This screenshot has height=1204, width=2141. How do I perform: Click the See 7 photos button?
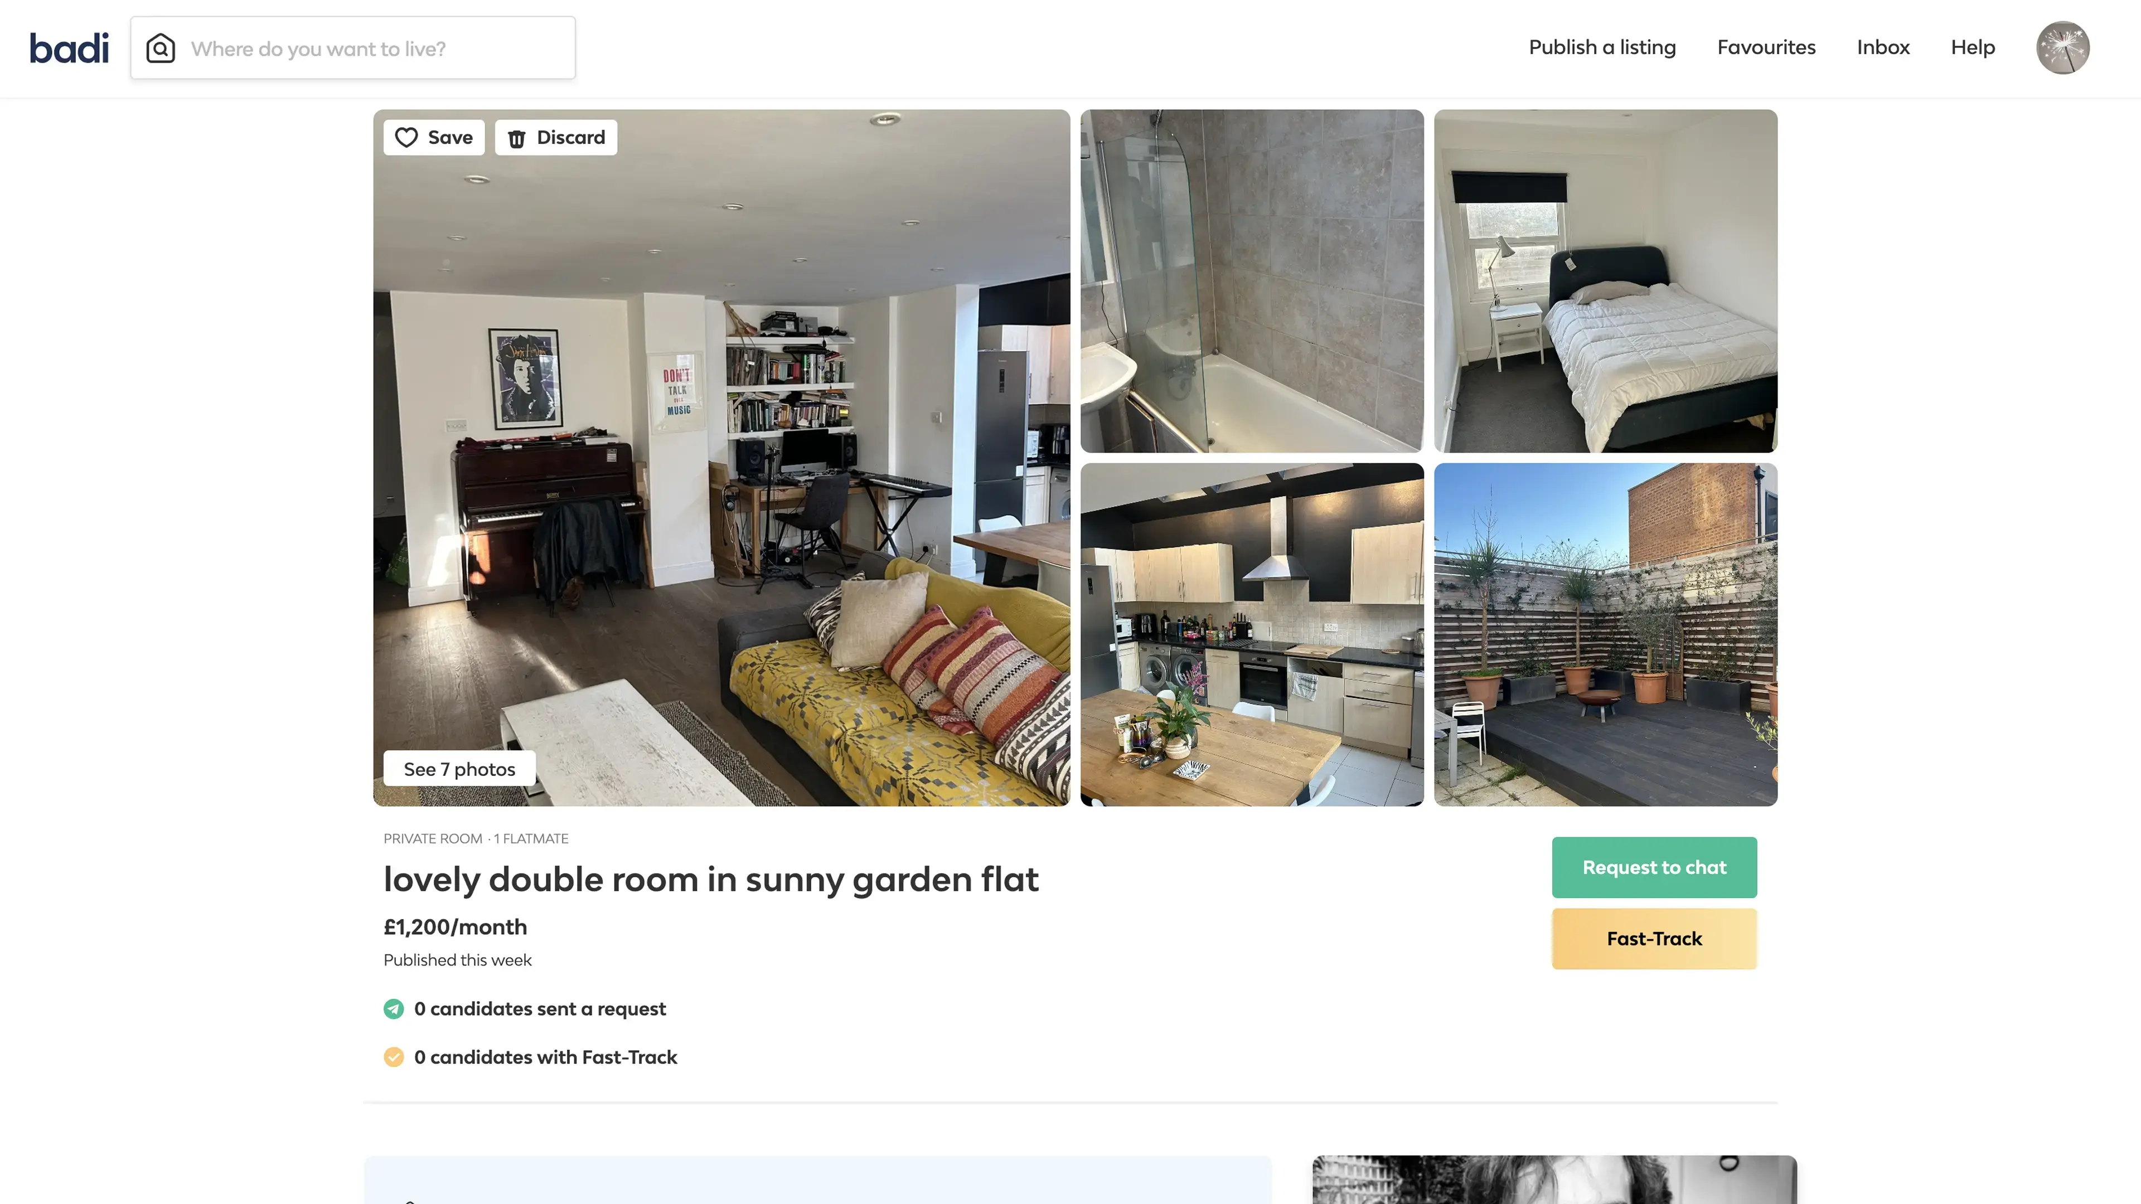[459, 769]
